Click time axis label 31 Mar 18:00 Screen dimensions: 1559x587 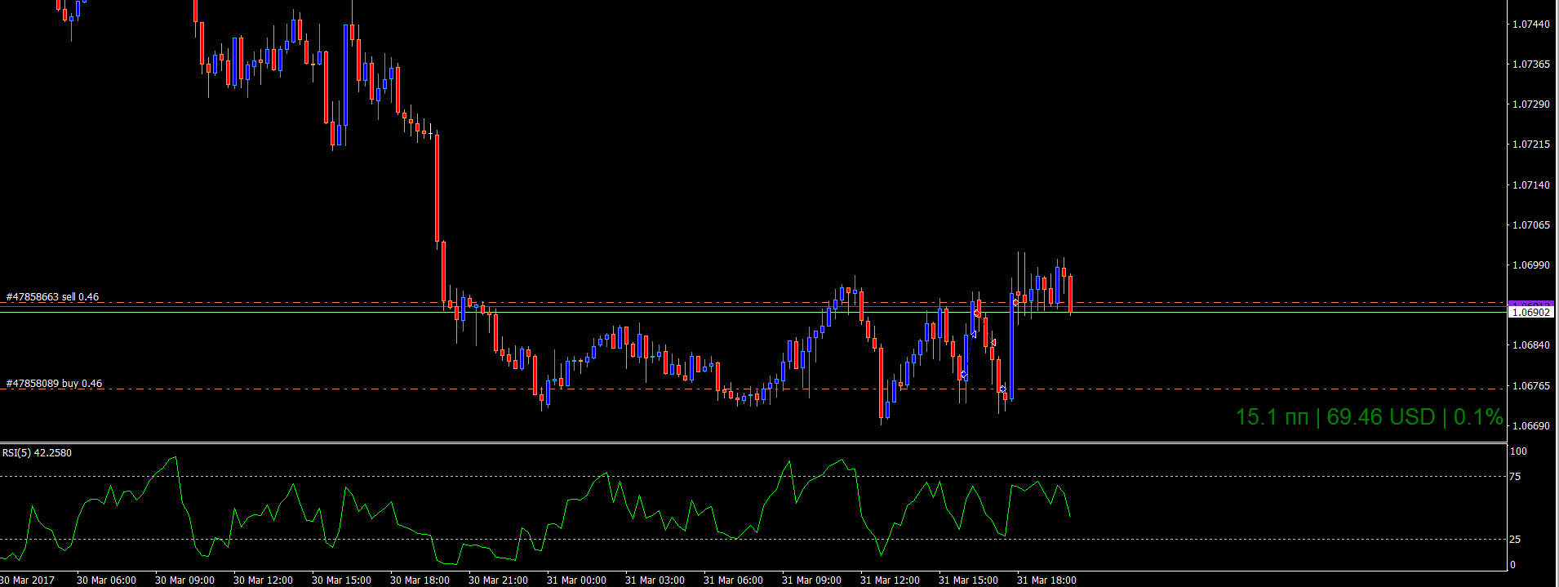coord(1047,580)
